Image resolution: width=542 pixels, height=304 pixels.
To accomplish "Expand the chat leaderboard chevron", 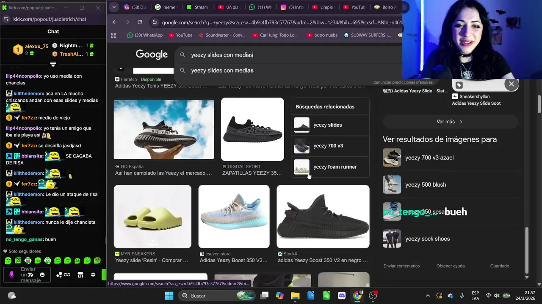I will click(53, 64).
